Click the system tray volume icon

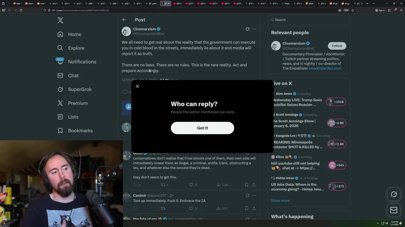coord(387,223)
